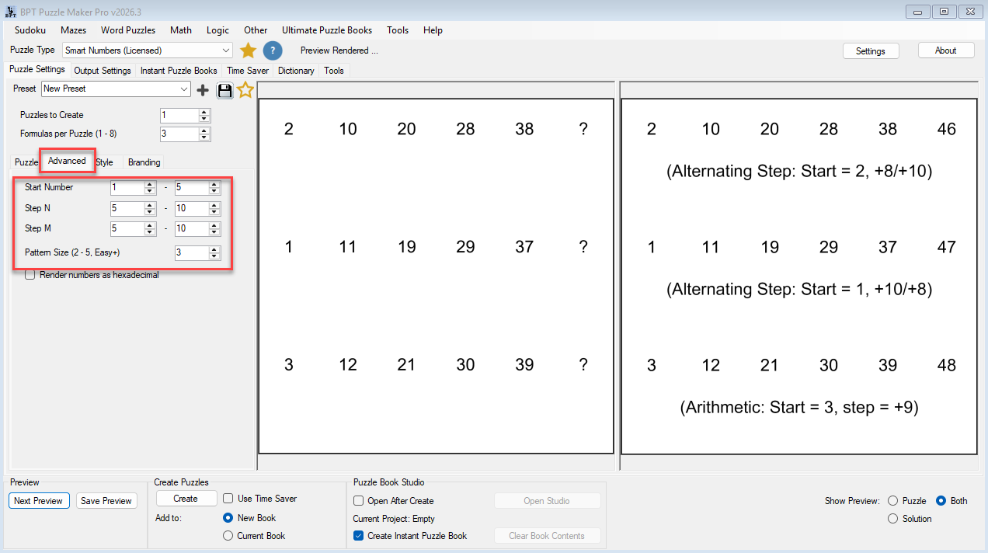988x553 pixels.
Task: Toggle Render numbers as hexadecimal checkbox
Action: (30, 275)
